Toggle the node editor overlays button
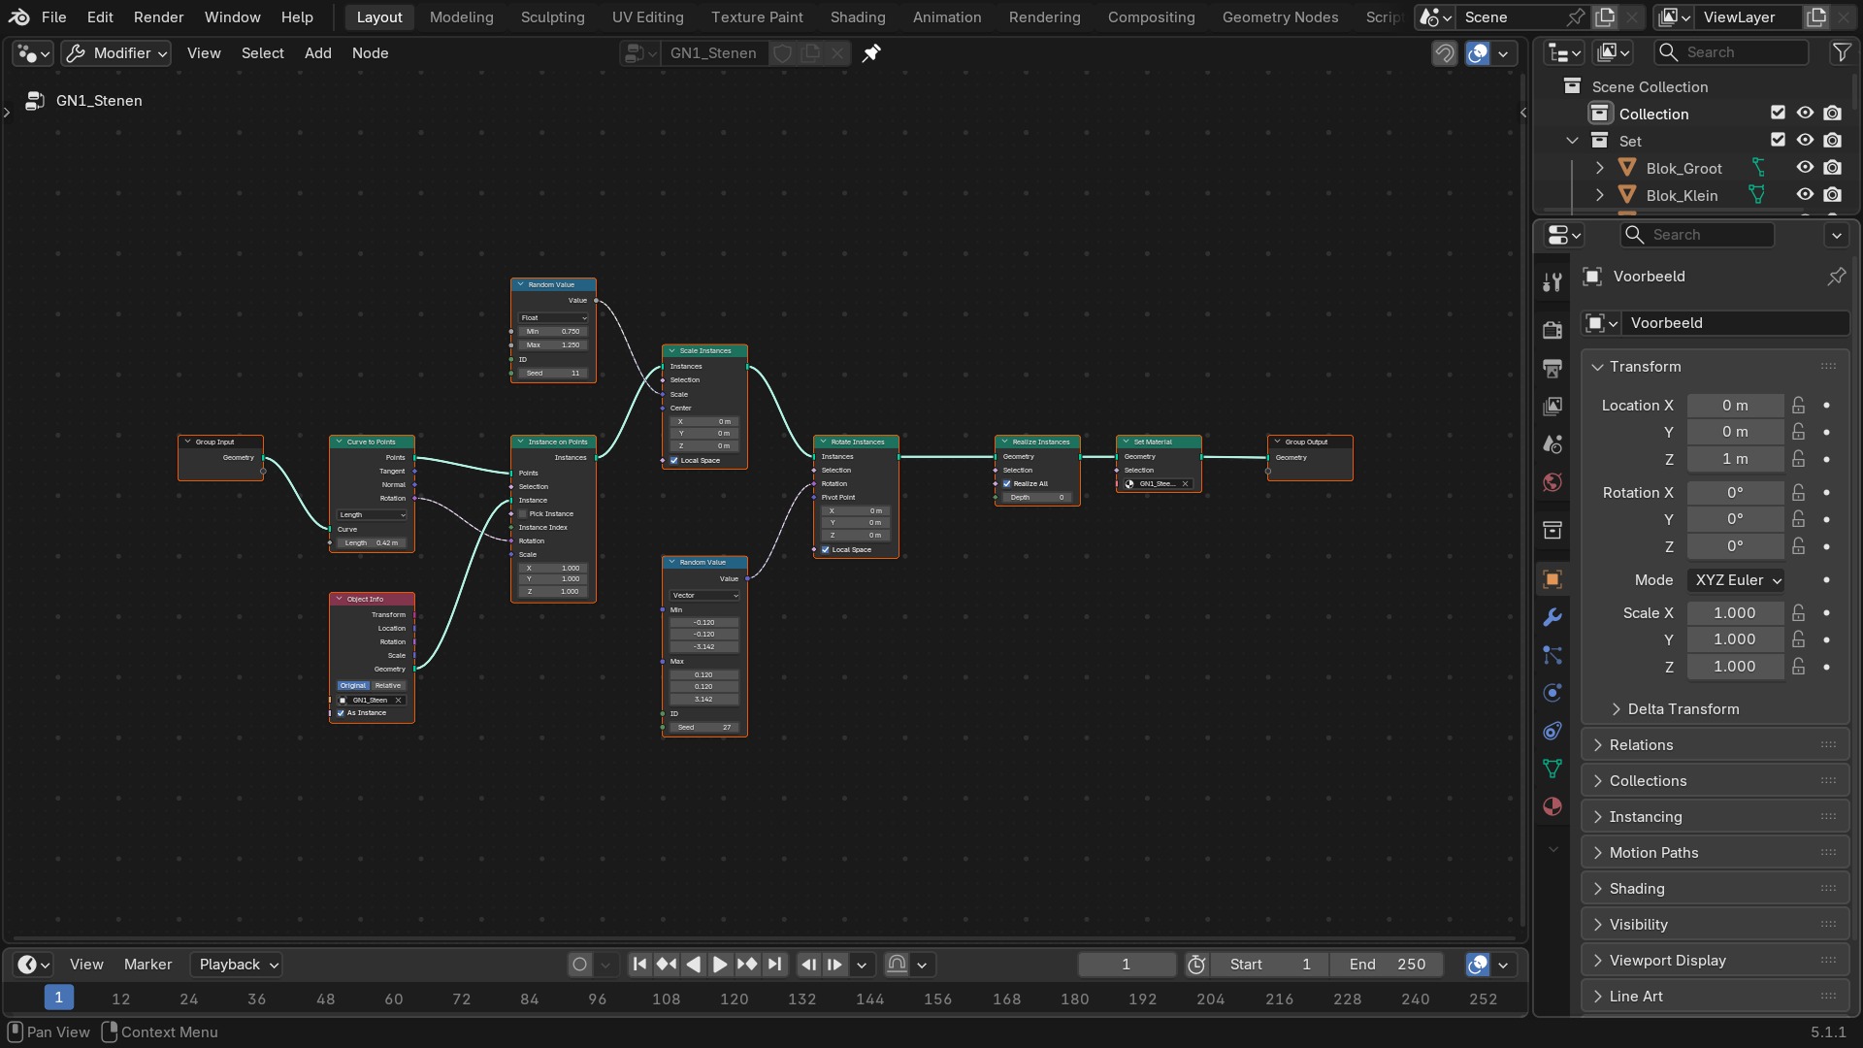This screenshot has height=1048, width=1863. pyautogui.click(x=1478, y=53)
